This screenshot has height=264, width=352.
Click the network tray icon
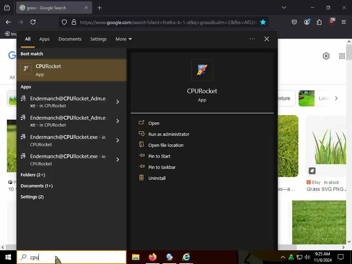[x=299, y=257]
